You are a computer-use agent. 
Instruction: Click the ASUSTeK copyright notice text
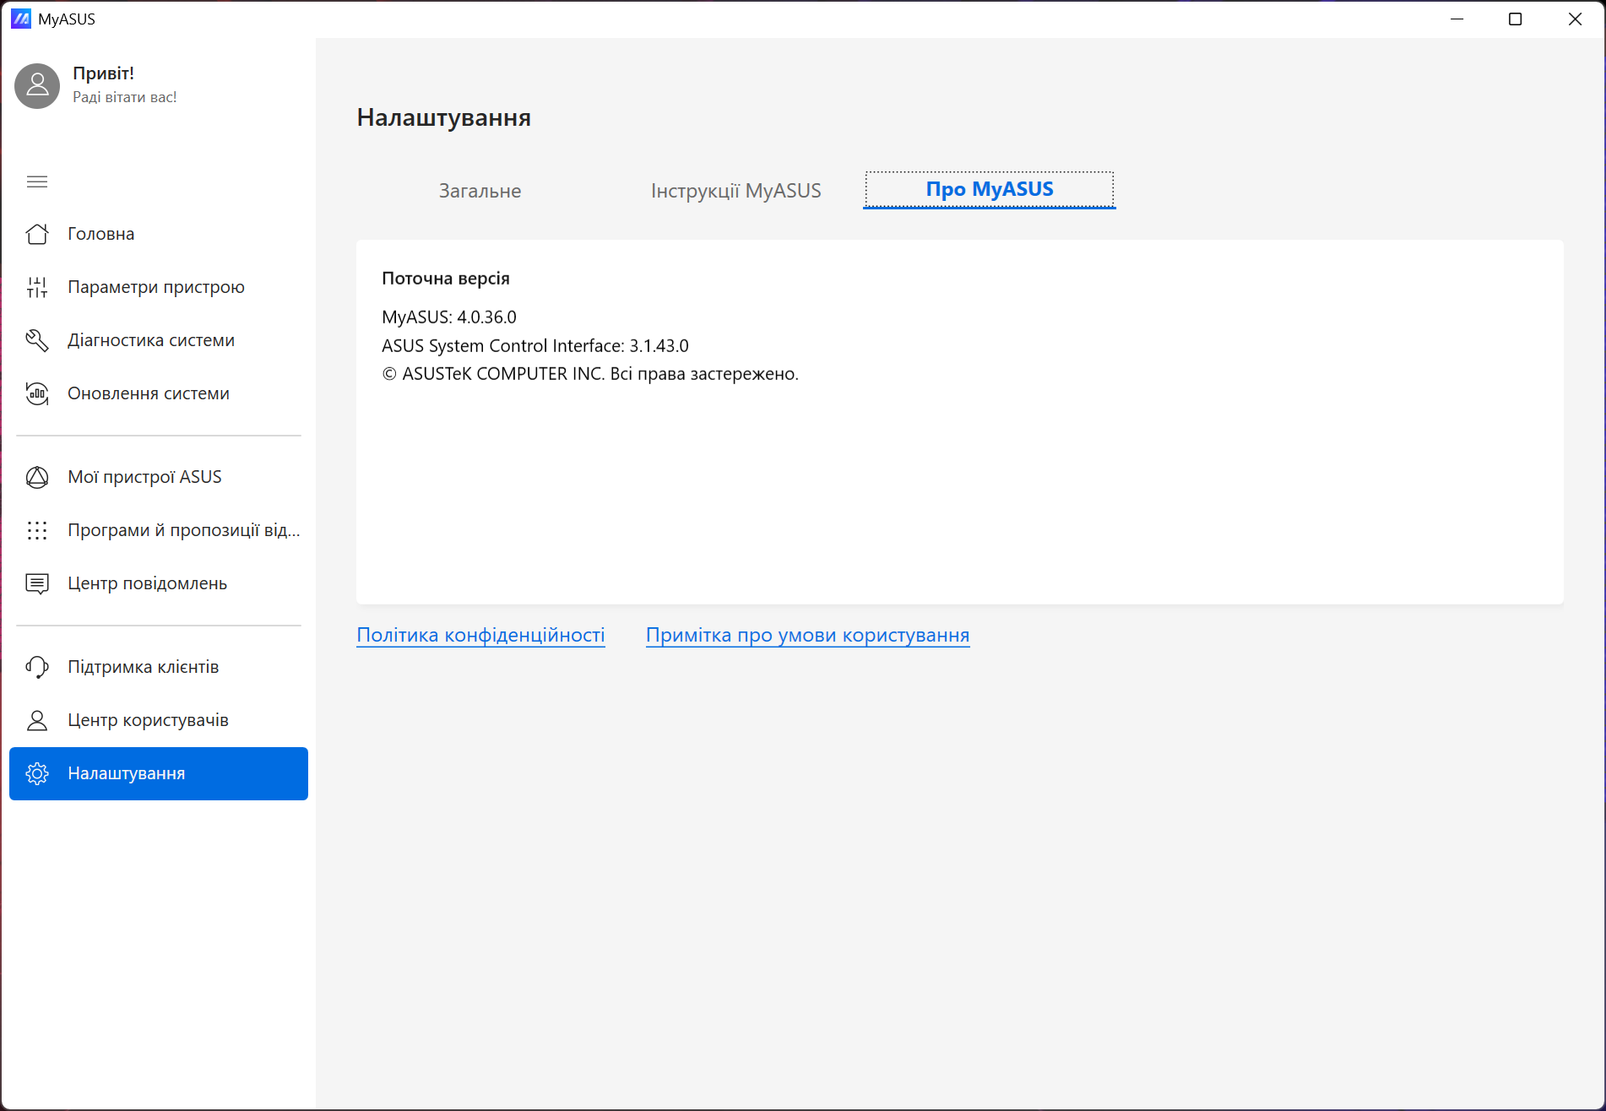tap(590, 374)
